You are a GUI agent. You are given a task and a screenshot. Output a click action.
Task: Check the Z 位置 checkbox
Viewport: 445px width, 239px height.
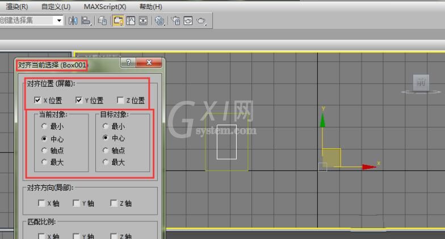[x=120, y=100]
